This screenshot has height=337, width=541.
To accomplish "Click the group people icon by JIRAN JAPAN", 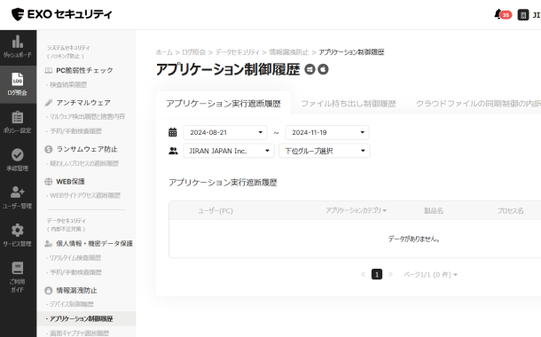I will 173,151.
